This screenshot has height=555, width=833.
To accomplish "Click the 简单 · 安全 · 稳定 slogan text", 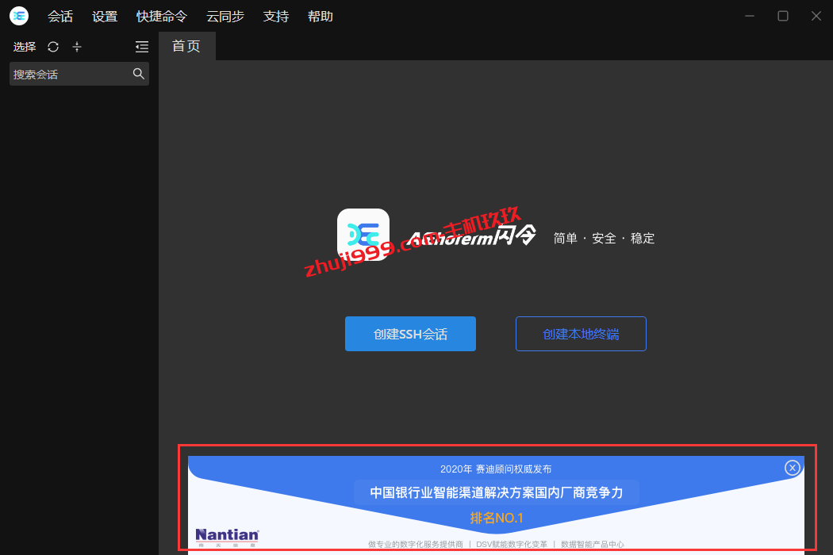I will tap(604, 238).
